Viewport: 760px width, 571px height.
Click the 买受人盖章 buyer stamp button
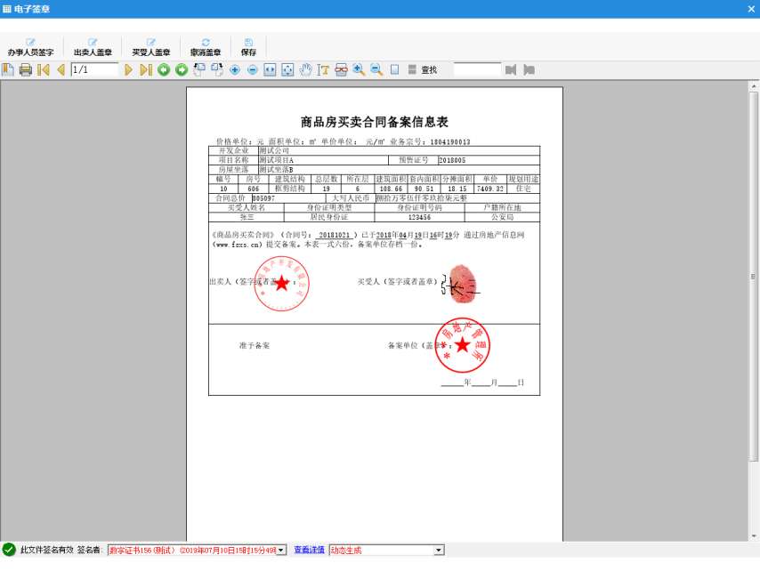tap(150, 47)
